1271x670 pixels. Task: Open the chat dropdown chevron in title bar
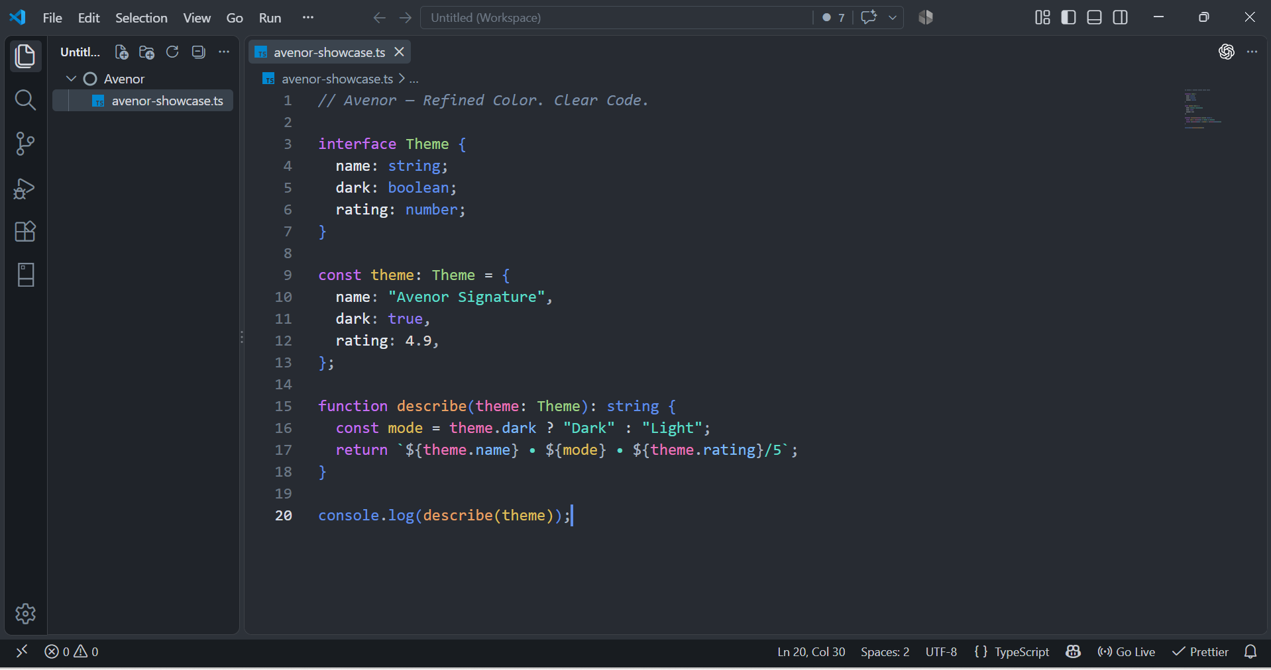(x=893, y=18)
